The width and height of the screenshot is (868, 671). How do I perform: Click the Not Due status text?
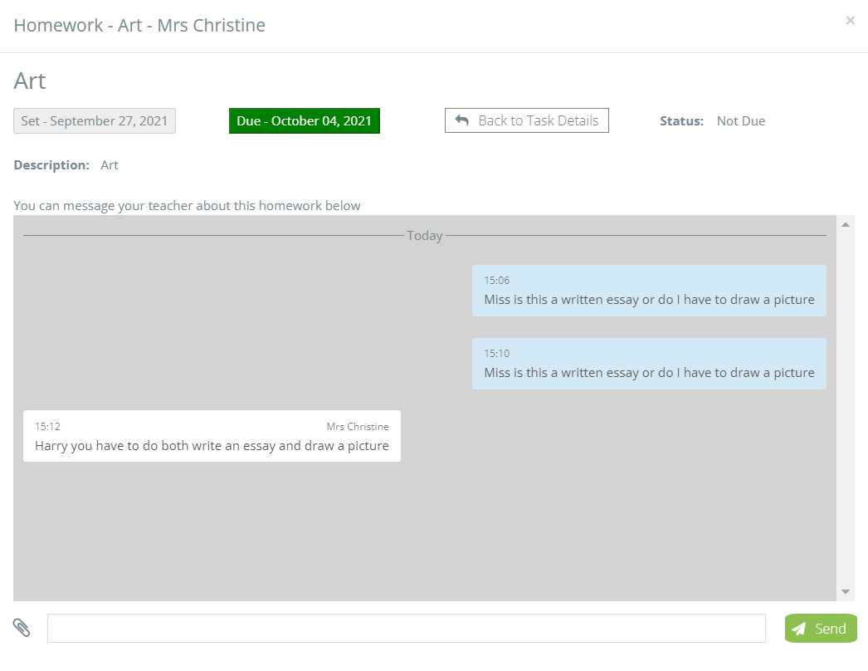[x=740, y=120]
